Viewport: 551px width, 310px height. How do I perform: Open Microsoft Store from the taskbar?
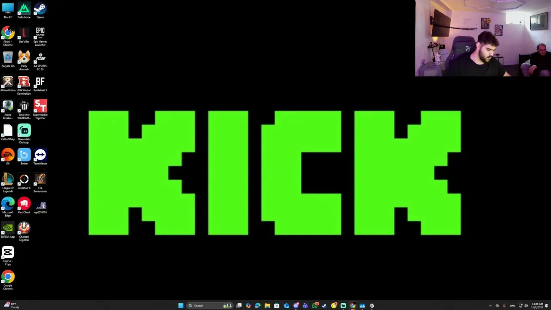click(x=277, y=306)
